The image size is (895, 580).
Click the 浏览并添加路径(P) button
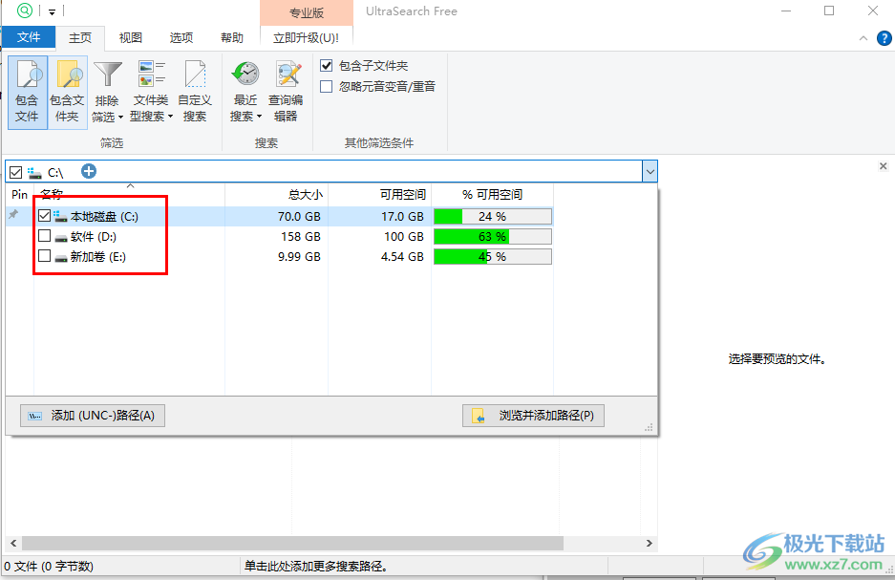tap(533, 415)
